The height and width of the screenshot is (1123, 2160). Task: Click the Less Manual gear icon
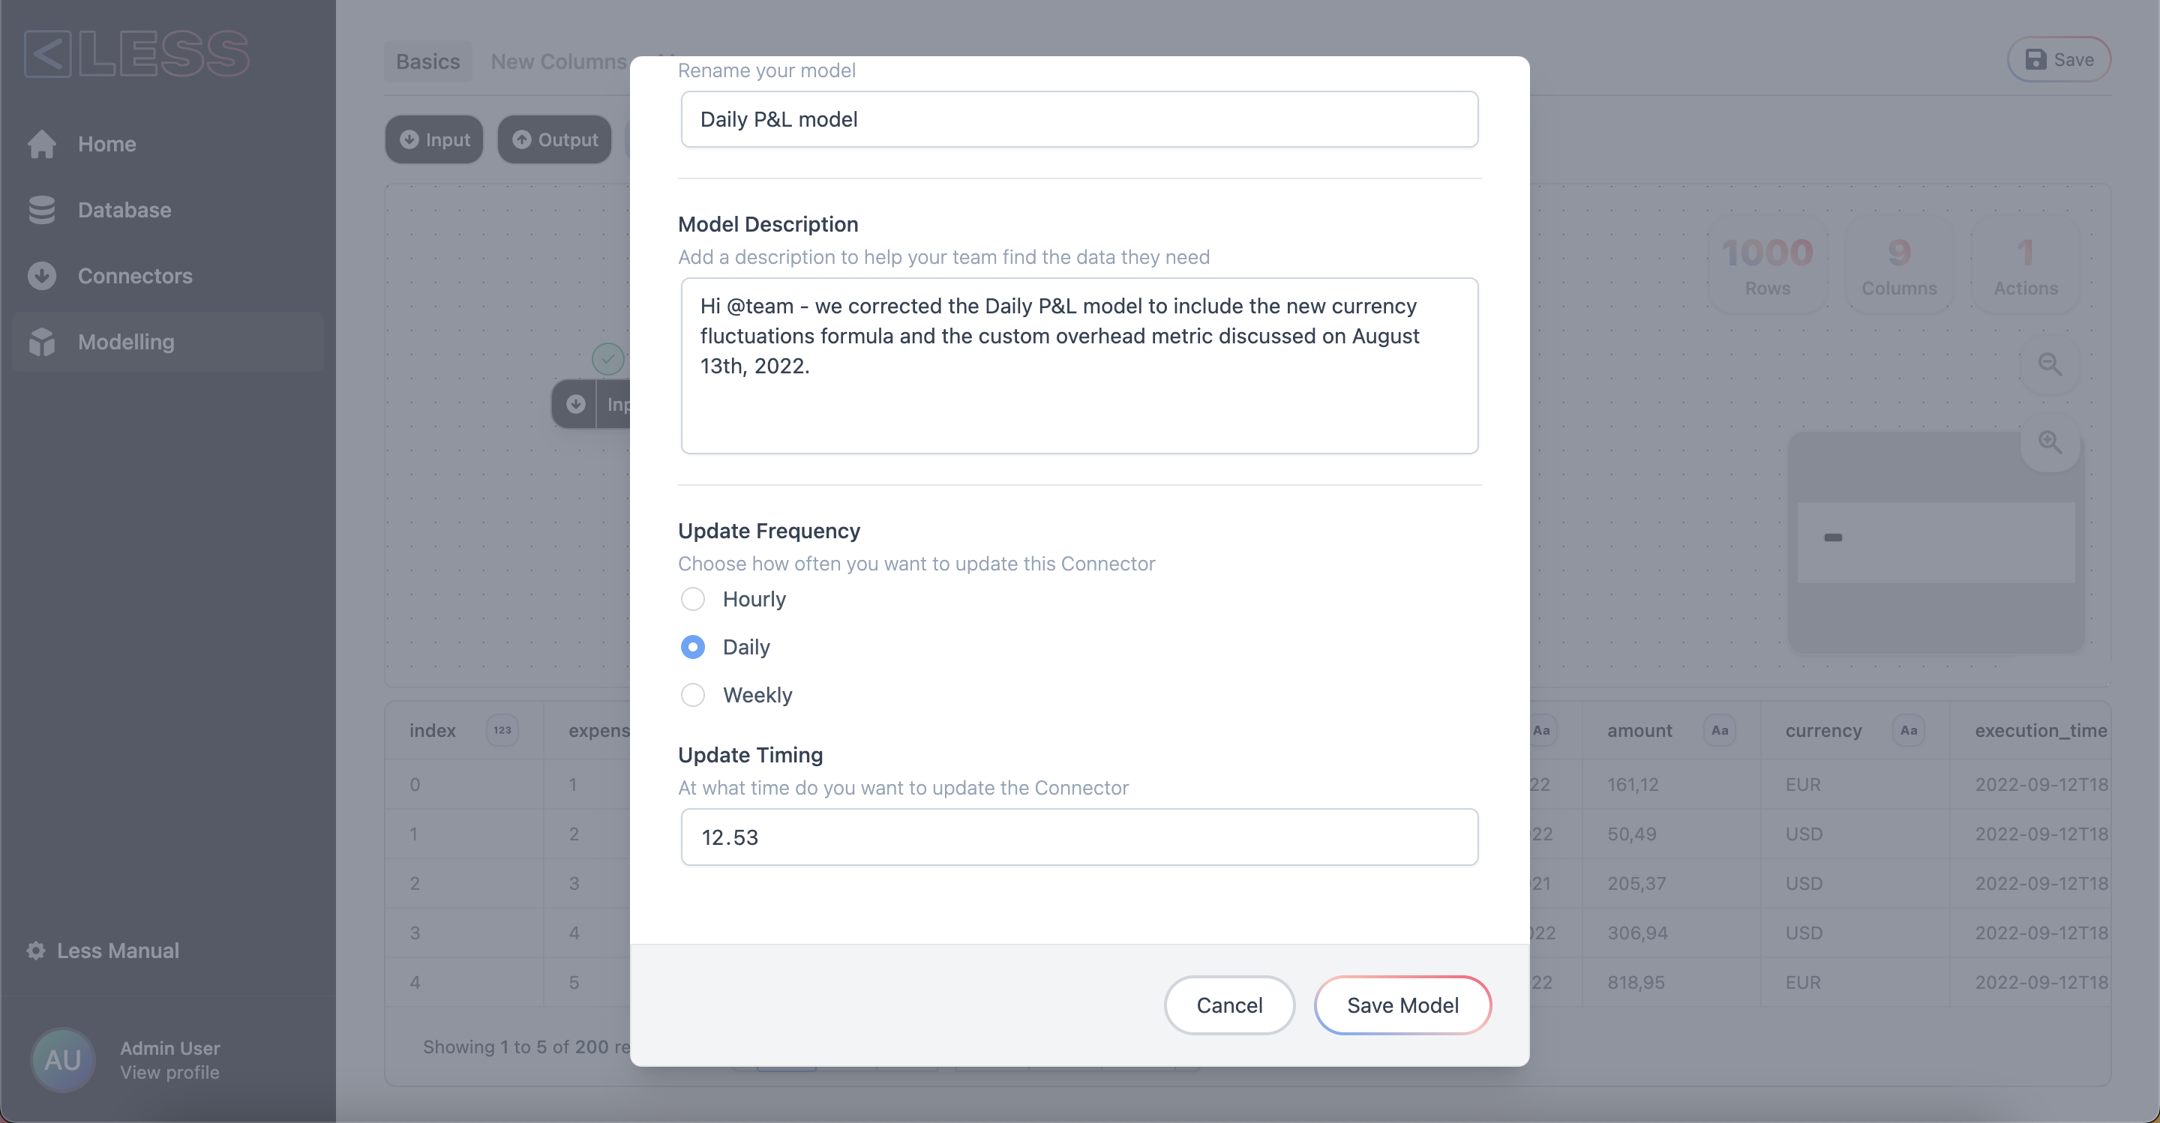click(x=36, y=951)
